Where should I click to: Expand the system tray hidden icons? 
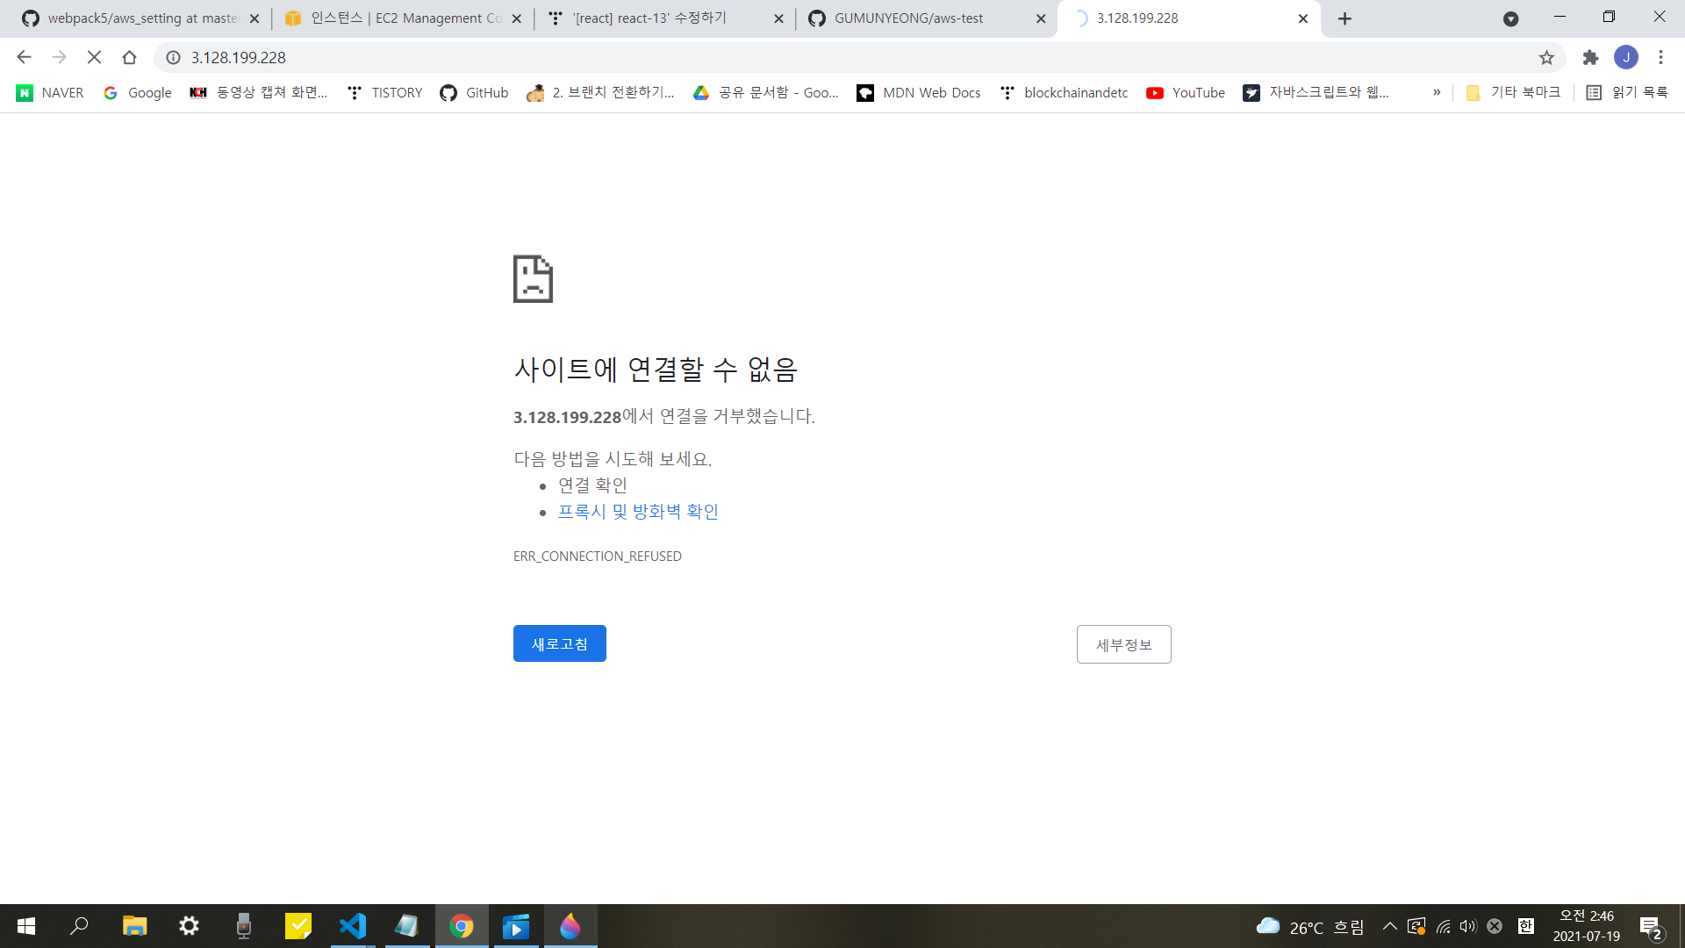click(x=1389, y=926)
